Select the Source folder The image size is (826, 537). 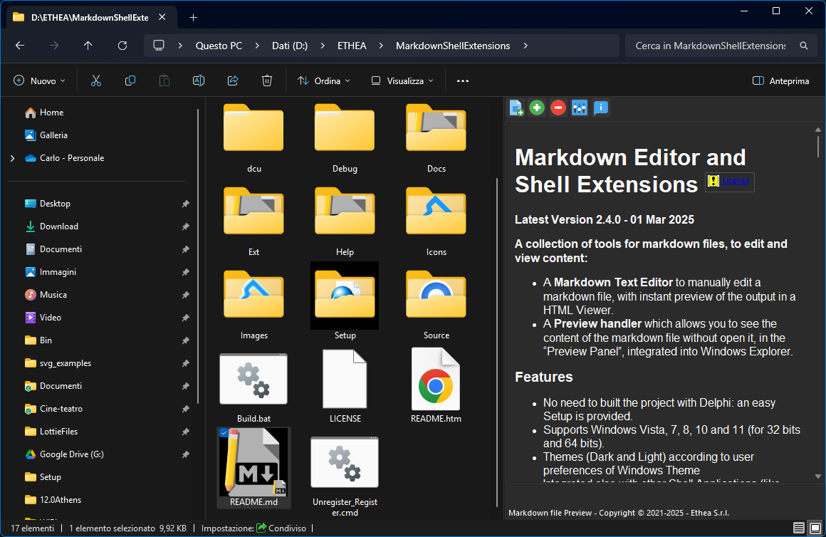point(436,303)
